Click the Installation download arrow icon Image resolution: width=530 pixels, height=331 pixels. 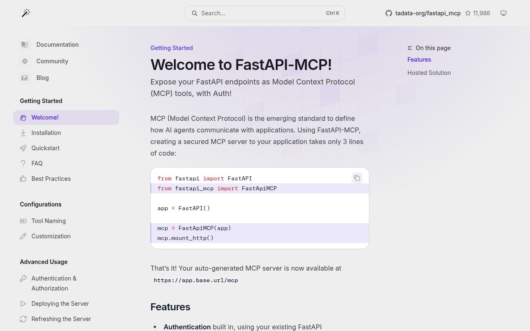(23, 133)
